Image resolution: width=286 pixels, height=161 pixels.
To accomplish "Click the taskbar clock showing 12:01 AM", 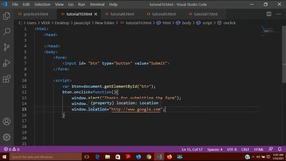I will [x=278, y=157].
